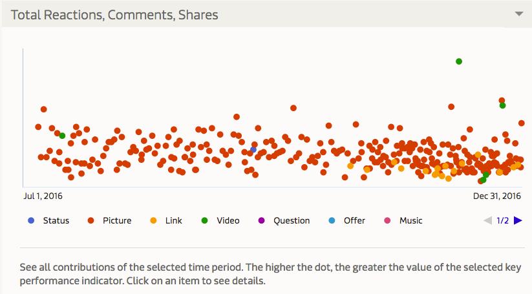This screenshot has width=532, height=294.
Task: Select the green video dot near Jul 2016
Action: [62, 136]
